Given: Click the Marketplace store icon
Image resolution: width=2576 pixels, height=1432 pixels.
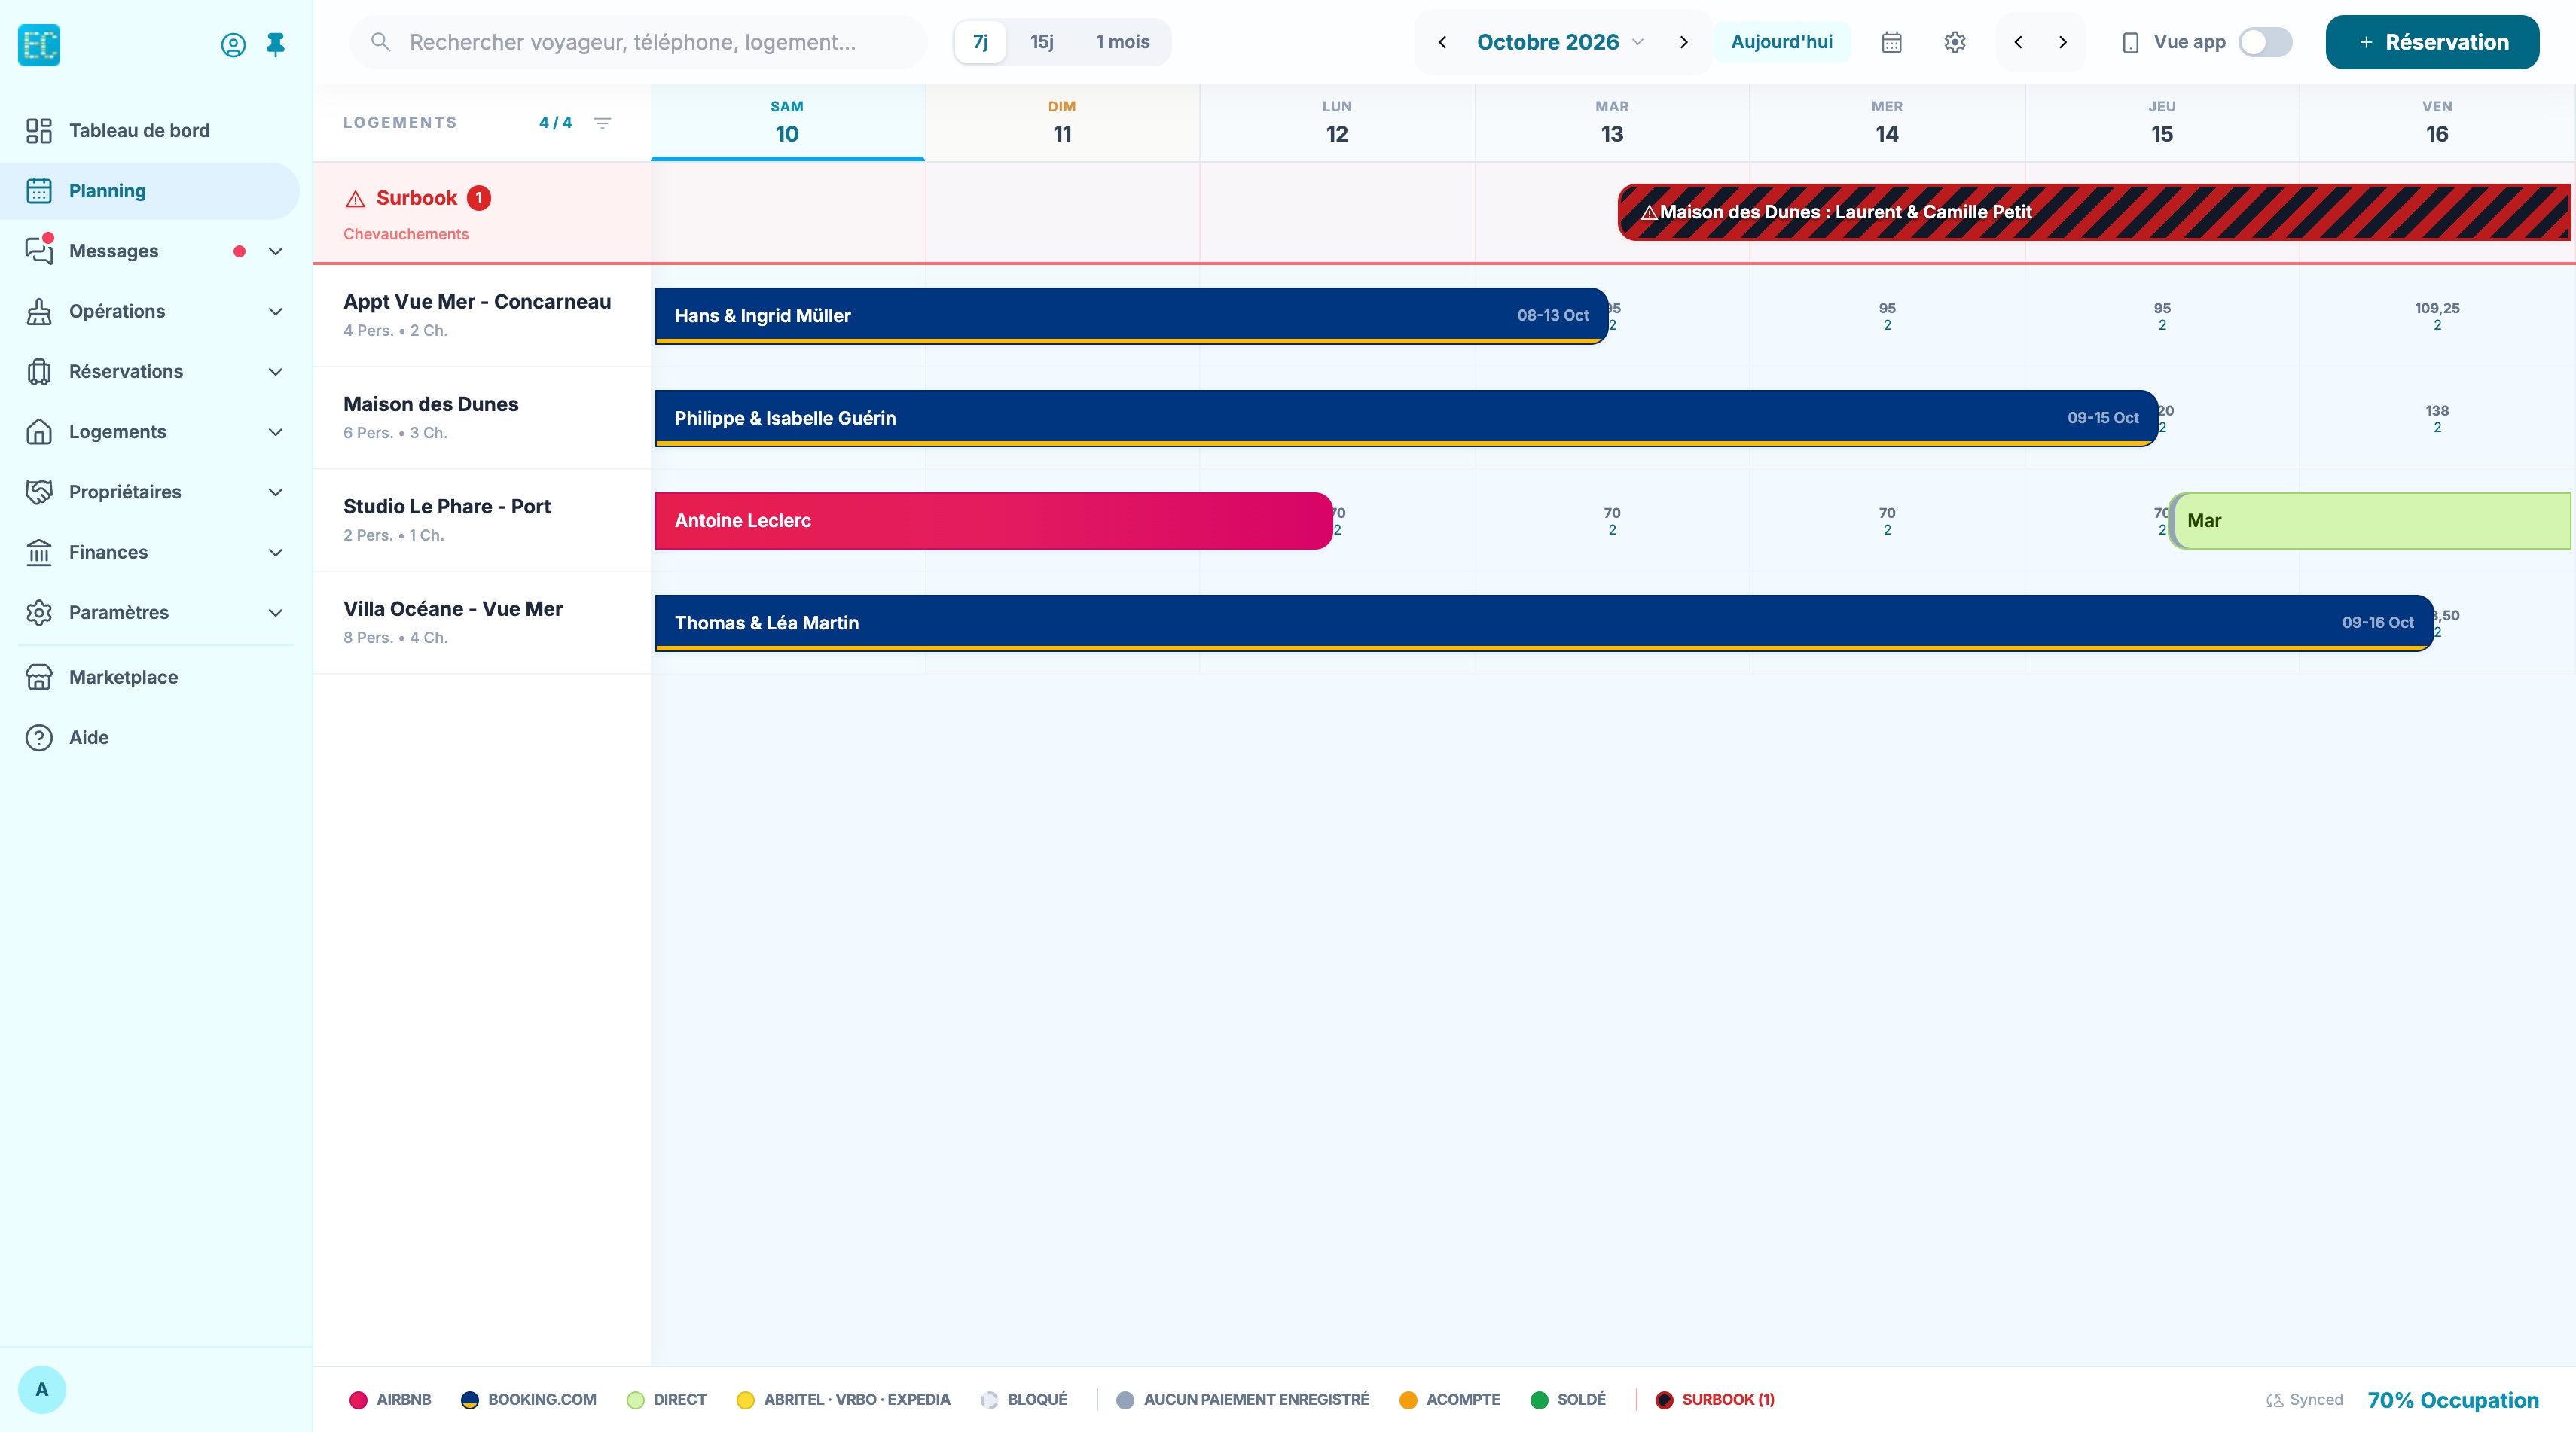Looking at the screenshot, I should tap(39, 677).
